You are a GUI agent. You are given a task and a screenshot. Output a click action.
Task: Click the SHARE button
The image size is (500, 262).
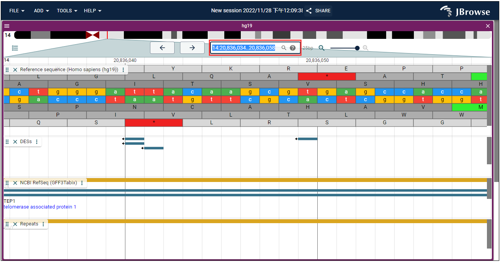pyautogui.click(x=318, y=11)
